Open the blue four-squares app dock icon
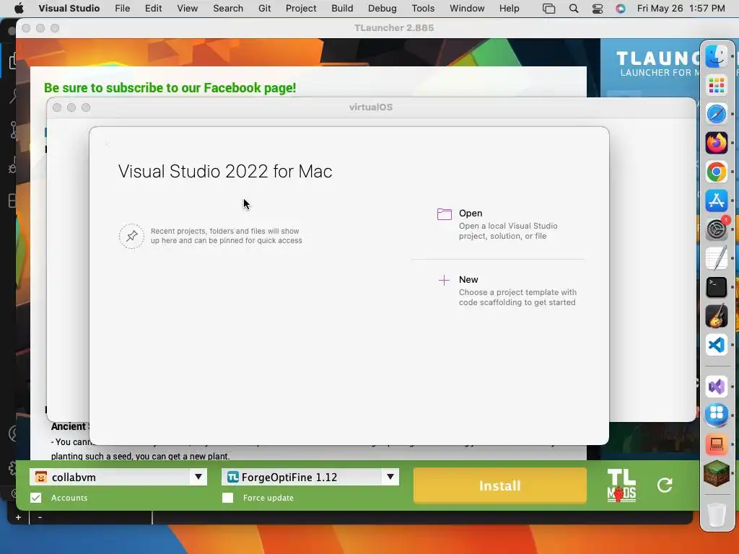Image resolution: width=739 pixels, height=554 pixels. 717,415
